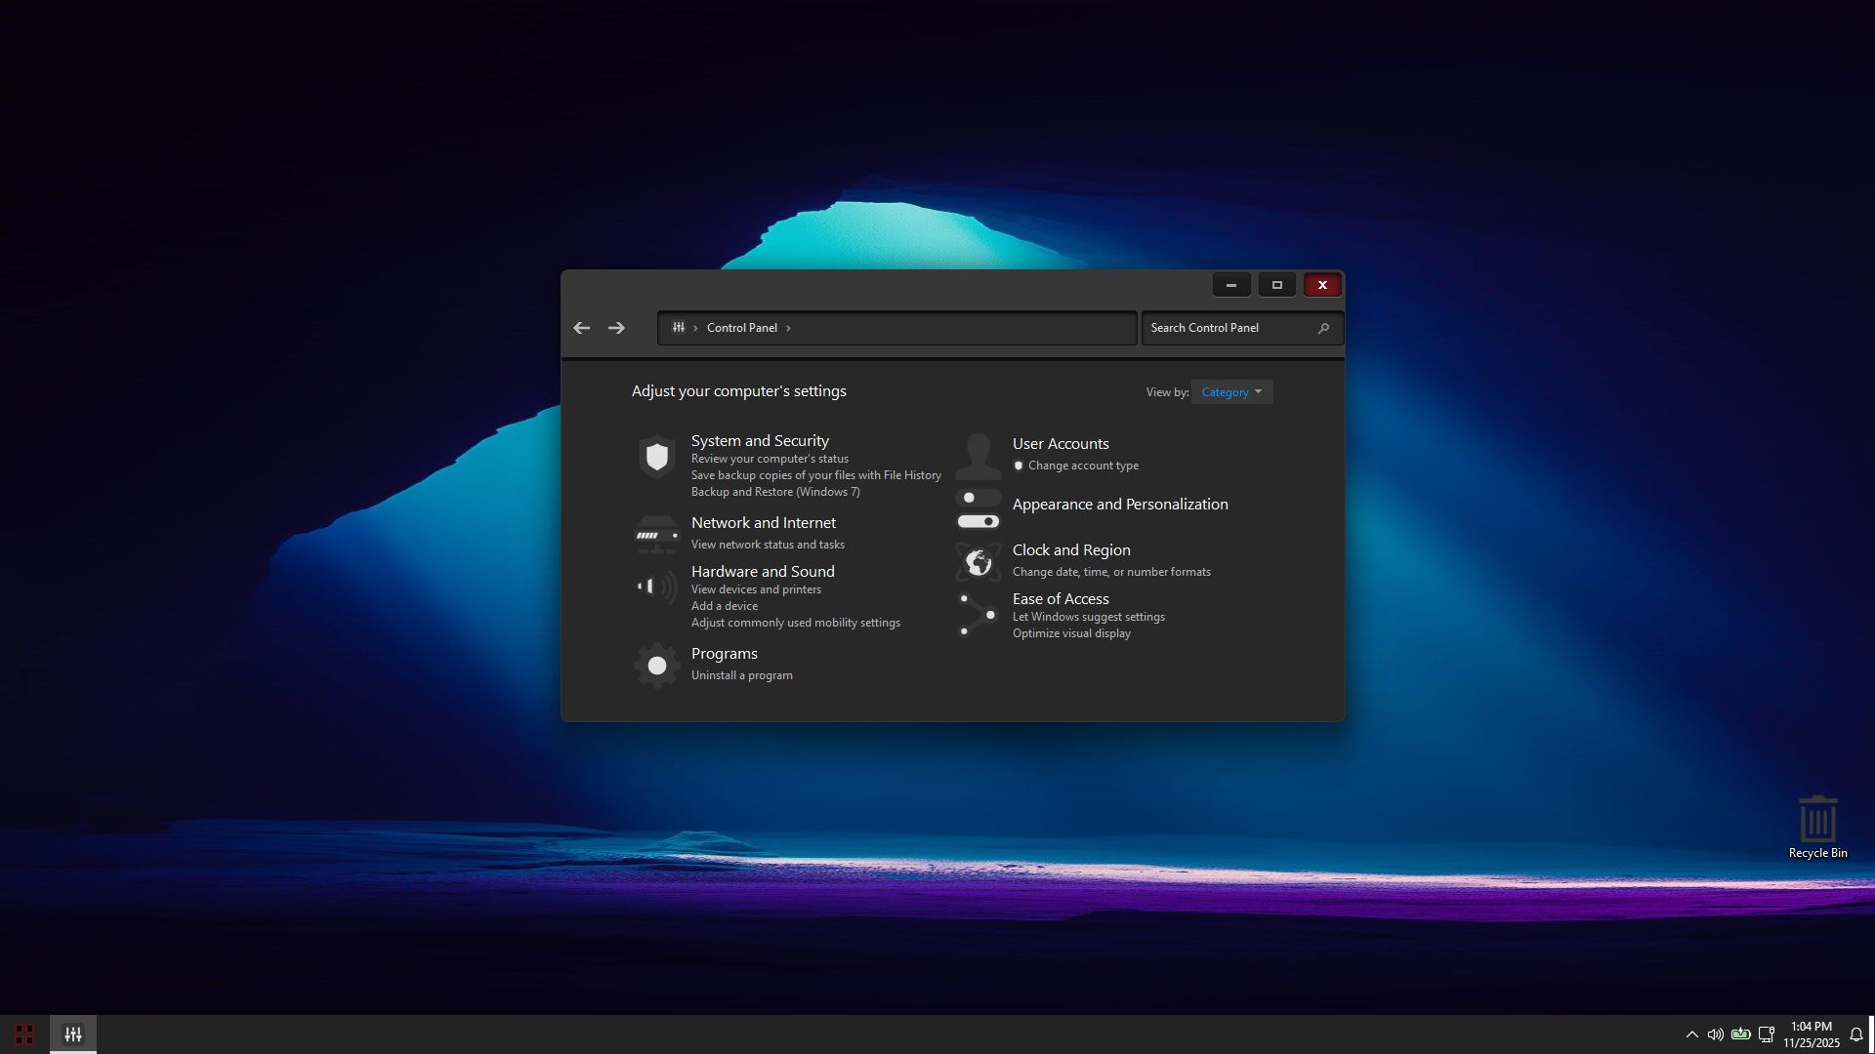Screen dimensions: 1875x1054
Task: Show hidden system tray icons
Action: 1691,1034
